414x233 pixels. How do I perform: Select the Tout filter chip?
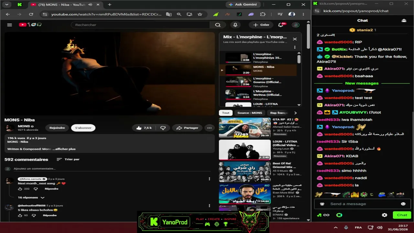click(226, 113)
